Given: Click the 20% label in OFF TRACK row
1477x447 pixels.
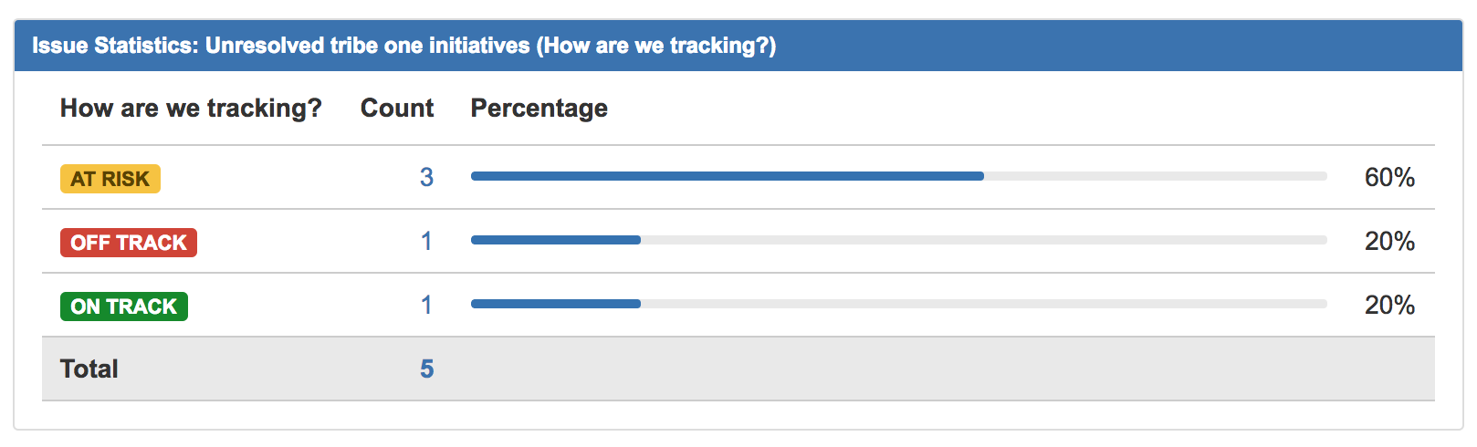Looking at the screenshot, I should coord(1389,241).
